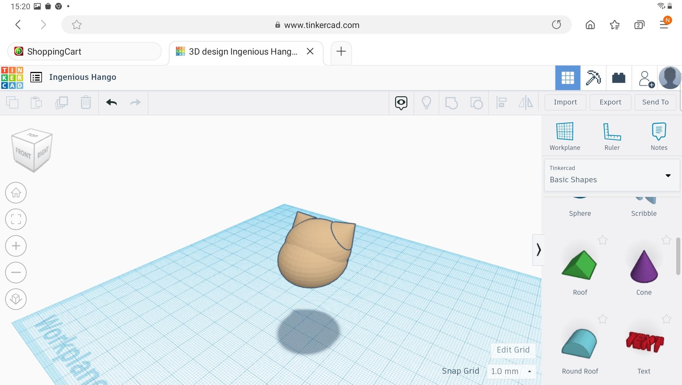Screen dimensions: 682x385
Task: Toggle orthographic perspective view cube button
Action: 16,299
